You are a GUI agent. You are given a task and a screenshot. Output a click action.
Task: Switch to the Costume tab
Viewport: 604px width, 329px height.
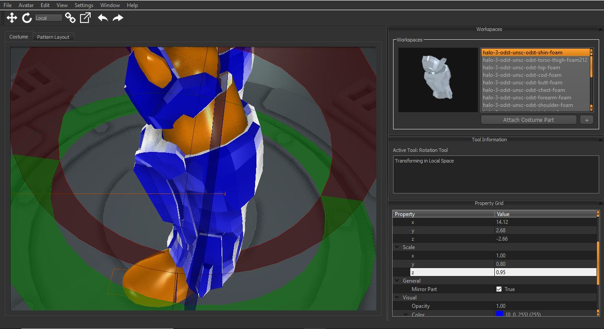[19, 37]
